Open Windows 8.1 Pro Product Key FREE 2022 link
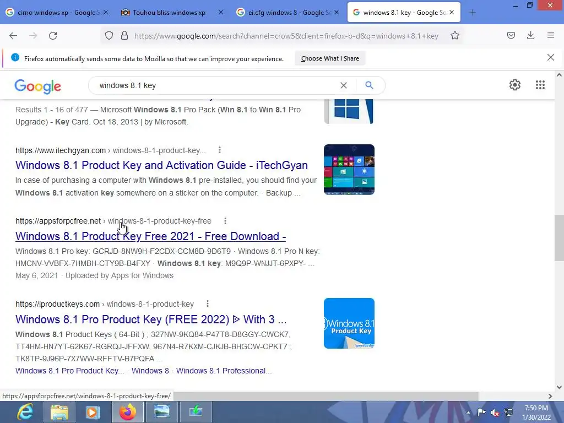 (151, 319)
